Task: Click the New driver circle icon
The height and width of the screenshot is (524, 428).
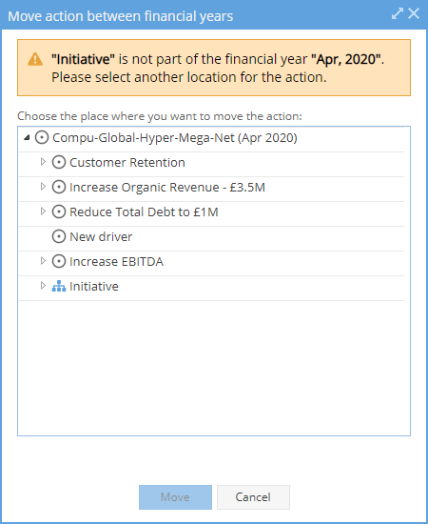Action: [x=59, y=236]
